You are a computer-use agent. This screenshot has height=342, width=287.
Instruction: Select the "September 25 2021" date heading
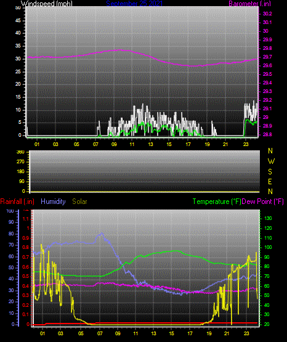pos(134,4)
